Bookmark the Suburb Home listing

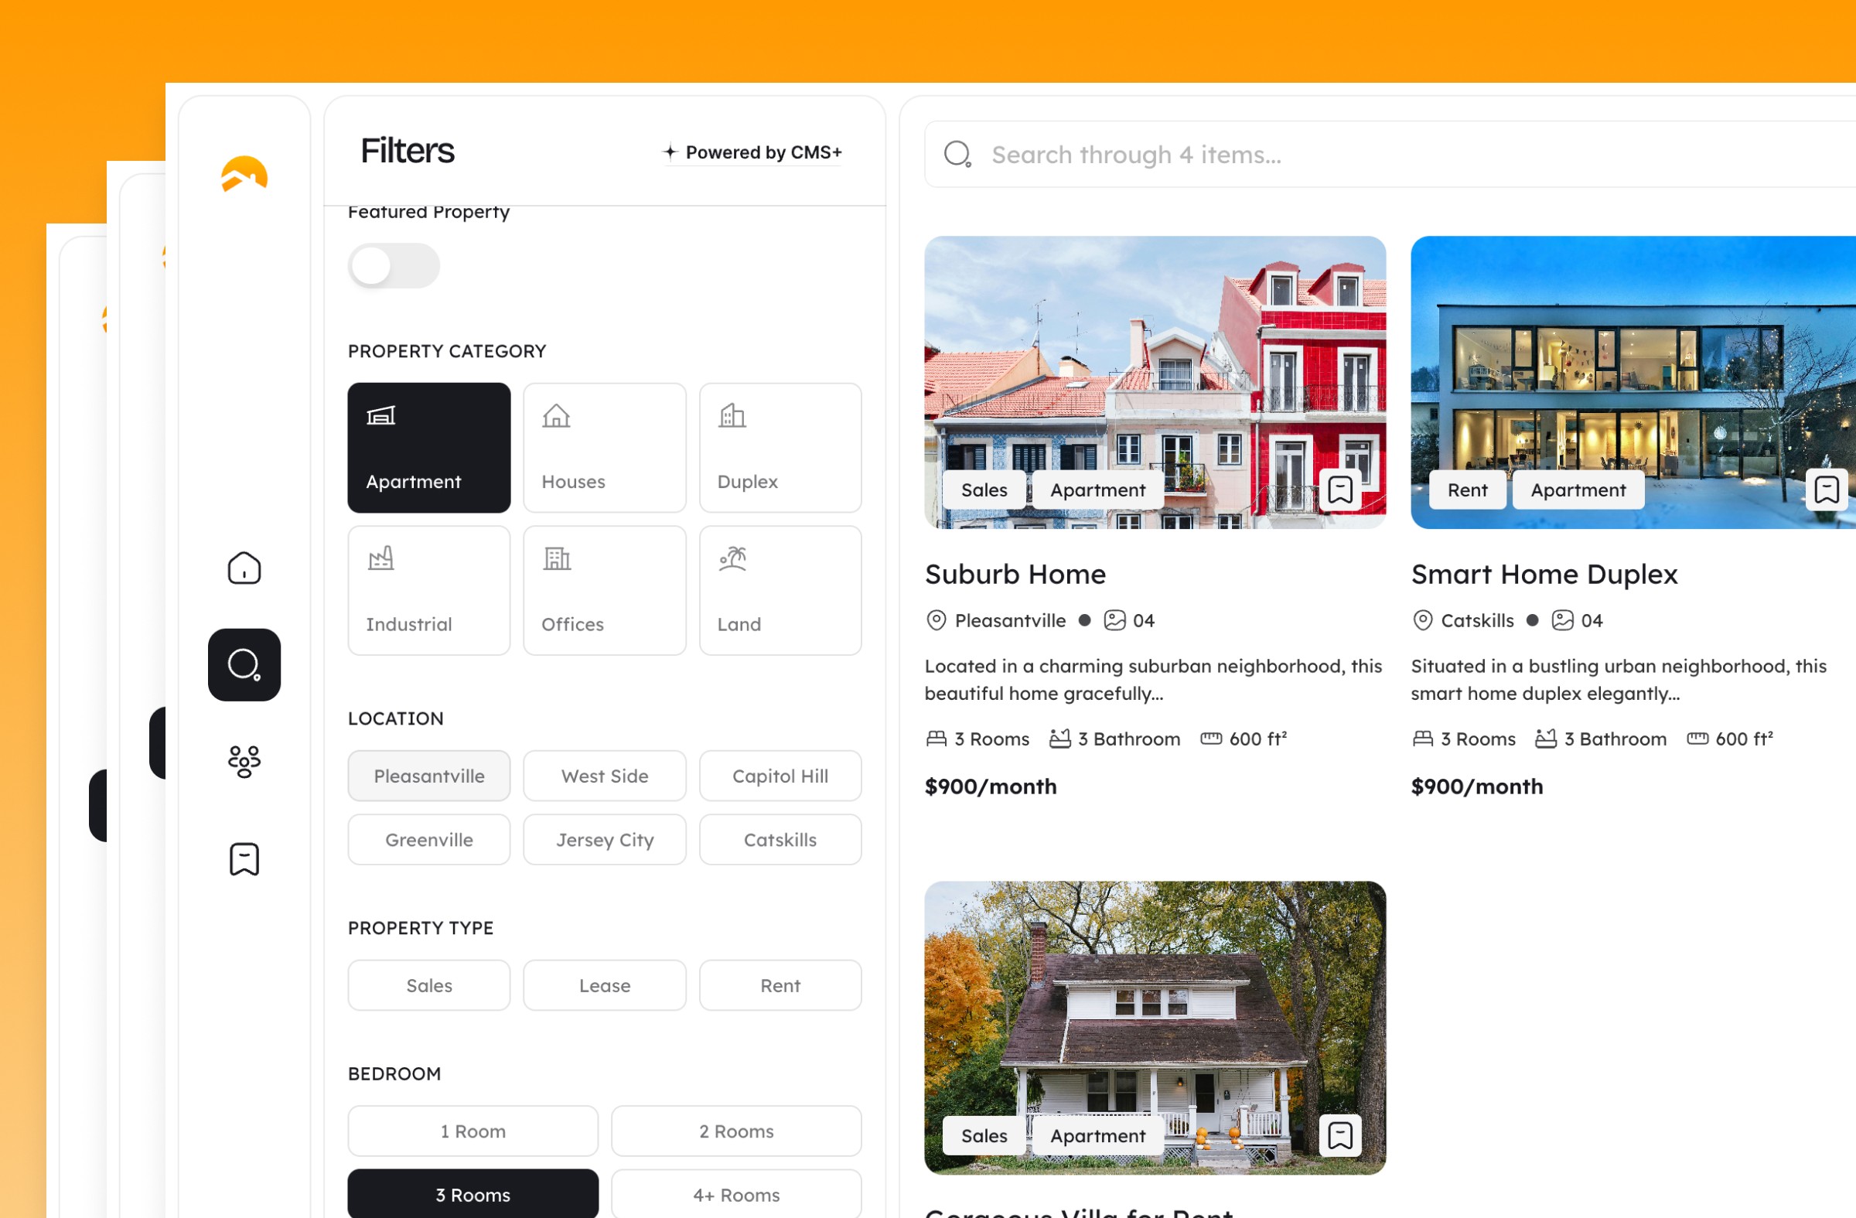point(1339,490)
